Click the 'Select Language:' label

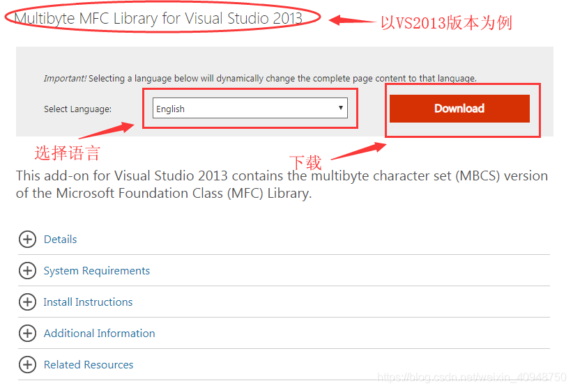tap(78, 109)
